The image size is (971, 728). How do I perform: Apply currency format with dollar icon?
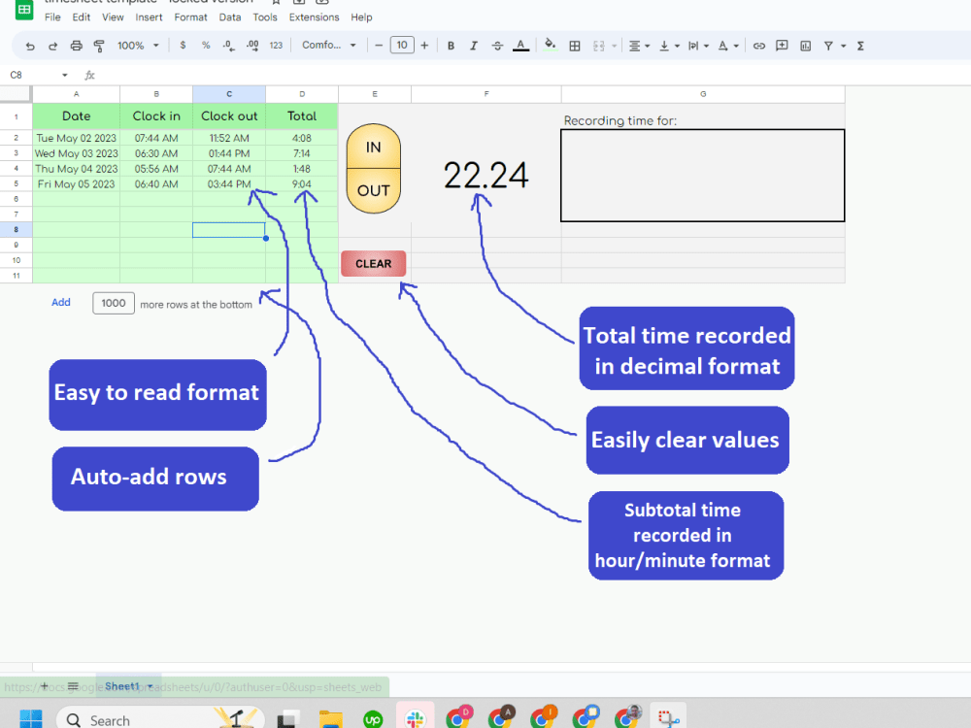point(183,46)
